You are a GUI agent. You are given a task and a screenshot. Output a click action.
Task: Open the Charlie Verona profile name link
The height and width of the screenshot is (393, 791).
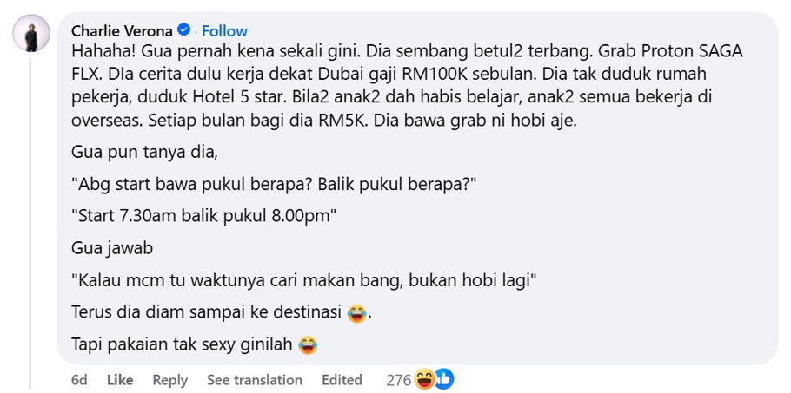[x=123, y=31]
